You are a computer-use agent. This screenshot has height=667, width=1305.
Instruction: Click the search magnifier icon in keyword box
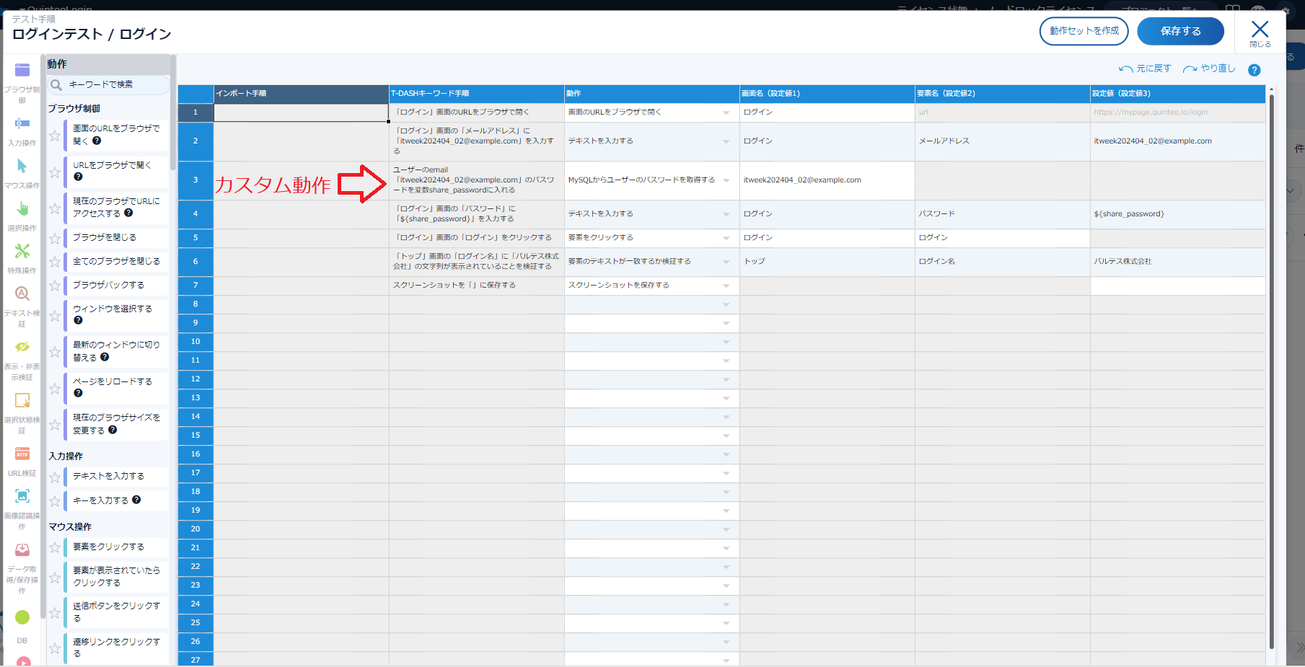pos(56,84)
